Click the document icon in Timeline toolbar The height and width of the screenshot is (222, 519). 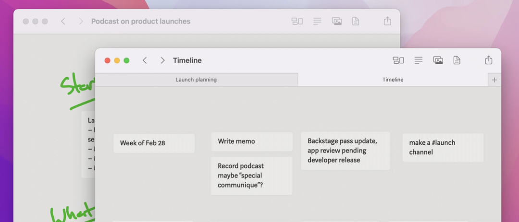457,60
